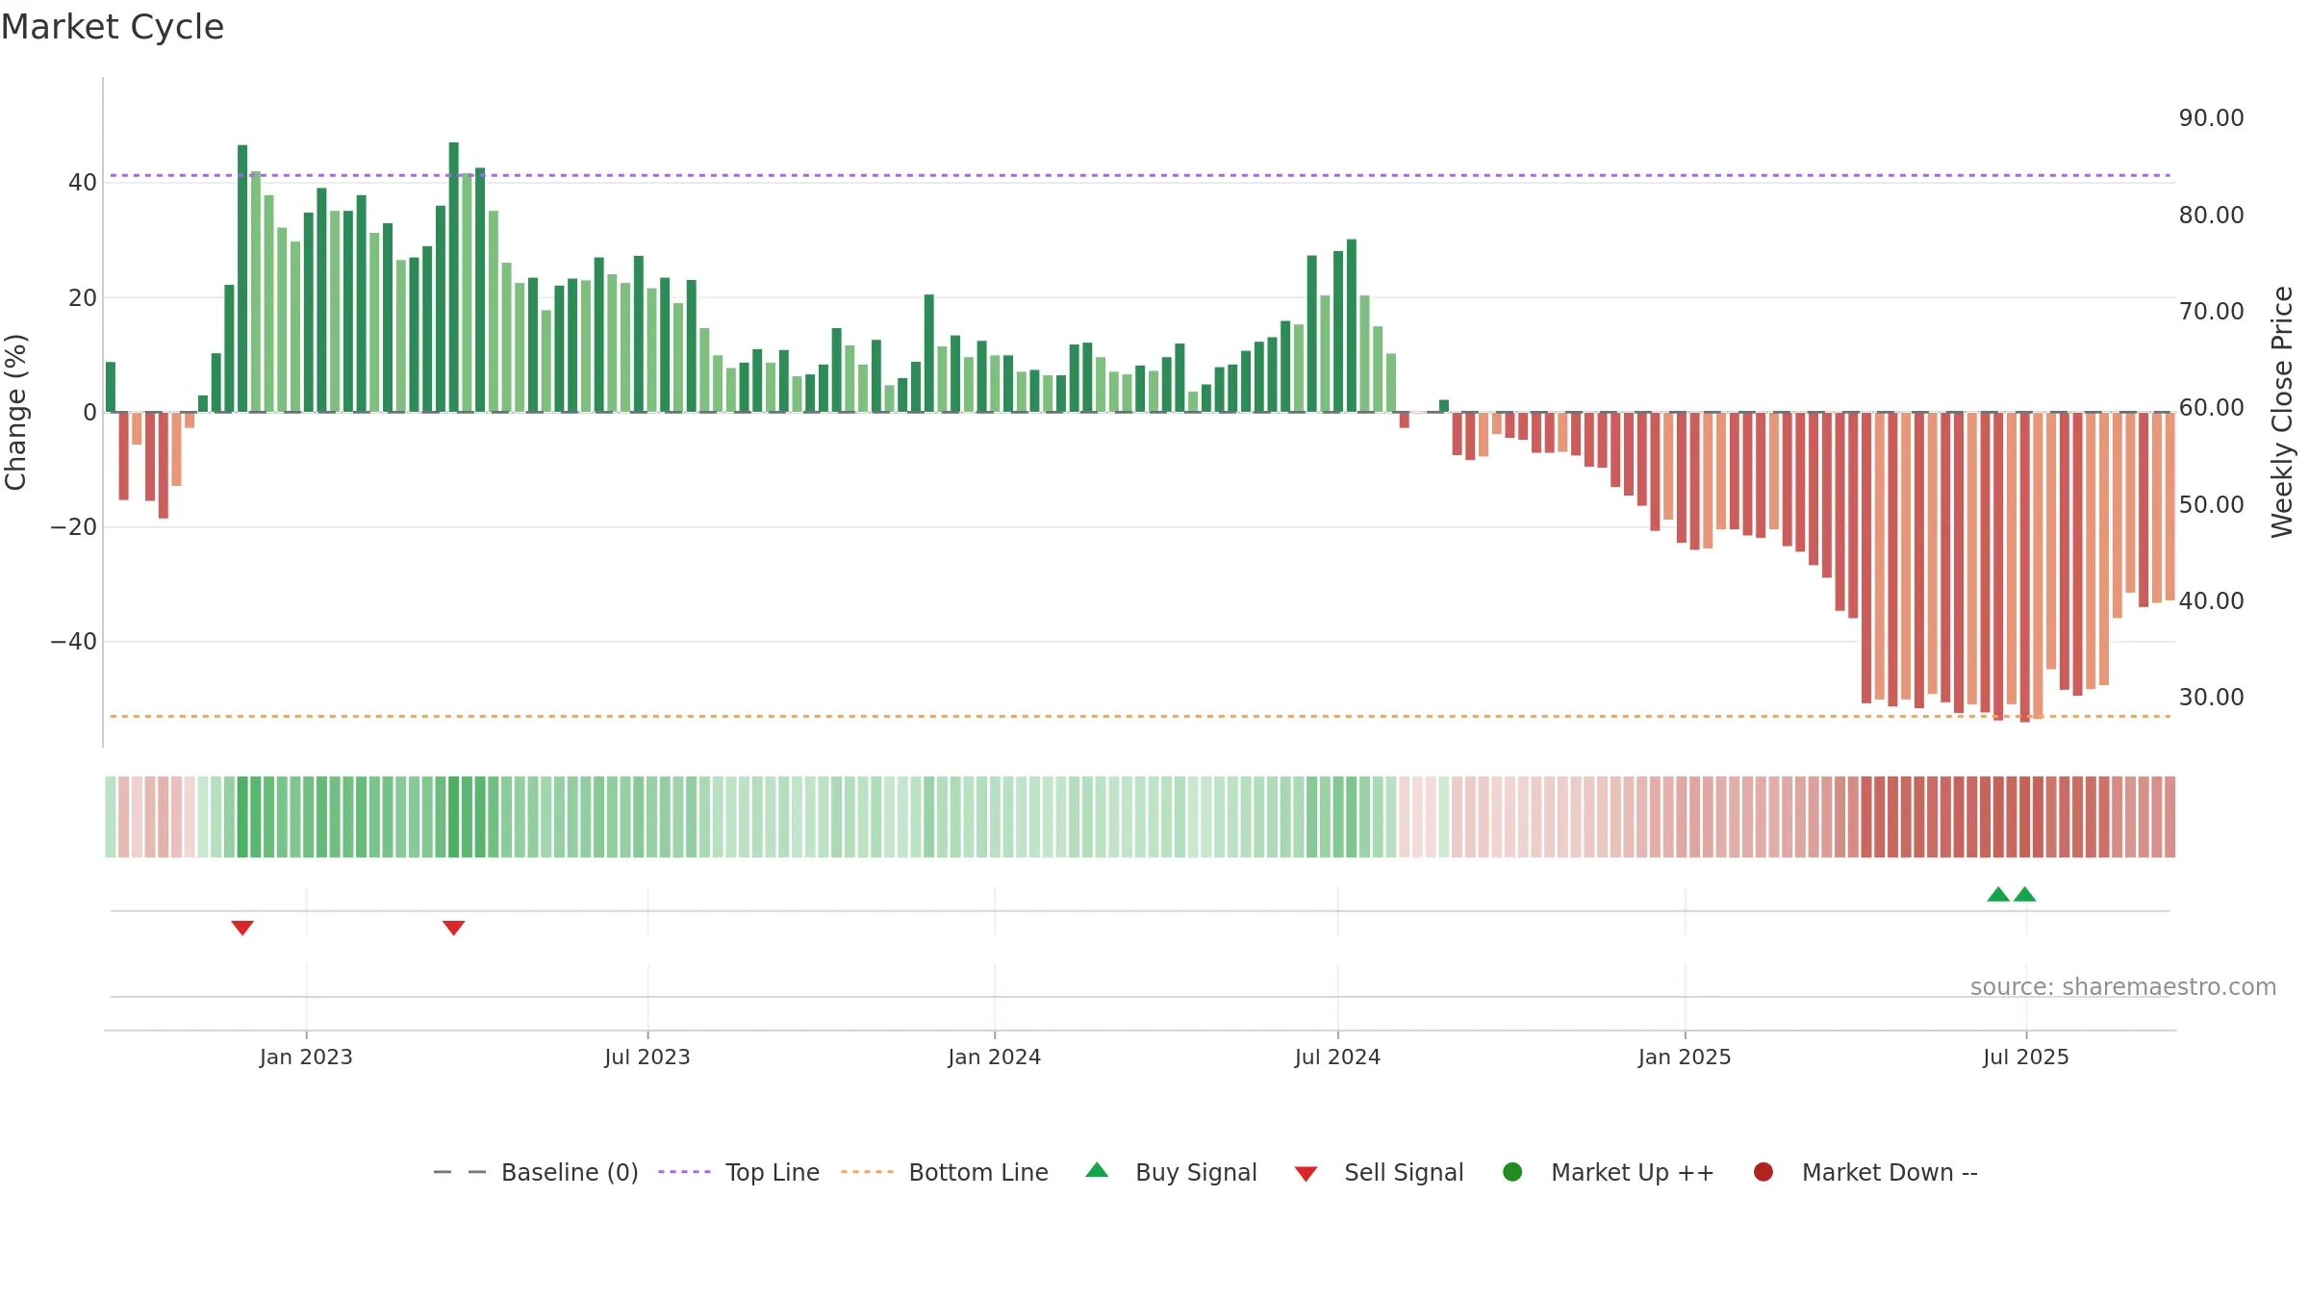
Task: Toggle the Market Down -- legend label
Action: [x=1890, y=1172]
